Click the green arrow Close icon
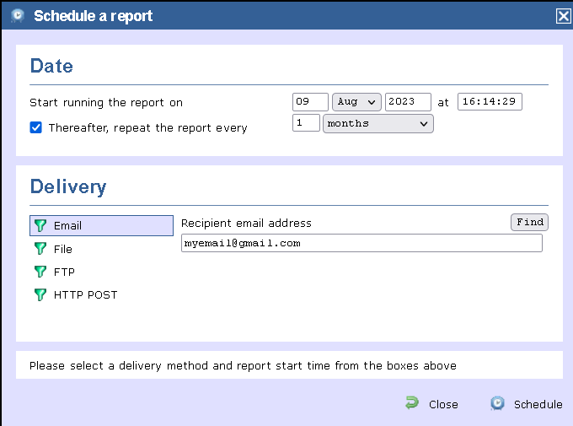 tap(411, 403)
